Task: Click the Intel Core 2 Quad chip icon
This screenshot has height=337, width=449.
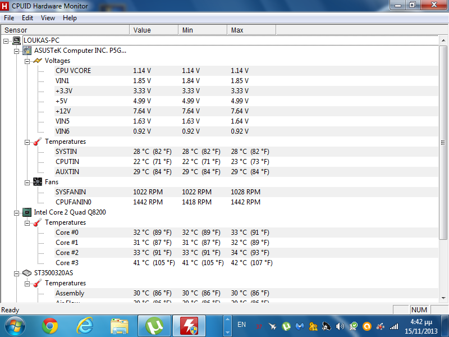Action: [27, 212]
